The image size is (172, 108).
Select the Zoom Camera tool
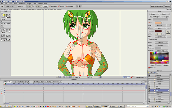(x=4, y=36)
